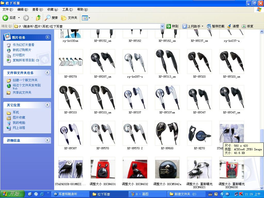Viewport: 264px width, 198px height.
Task: Collapse the 图片任务 panel
Action: click(47, 37)
